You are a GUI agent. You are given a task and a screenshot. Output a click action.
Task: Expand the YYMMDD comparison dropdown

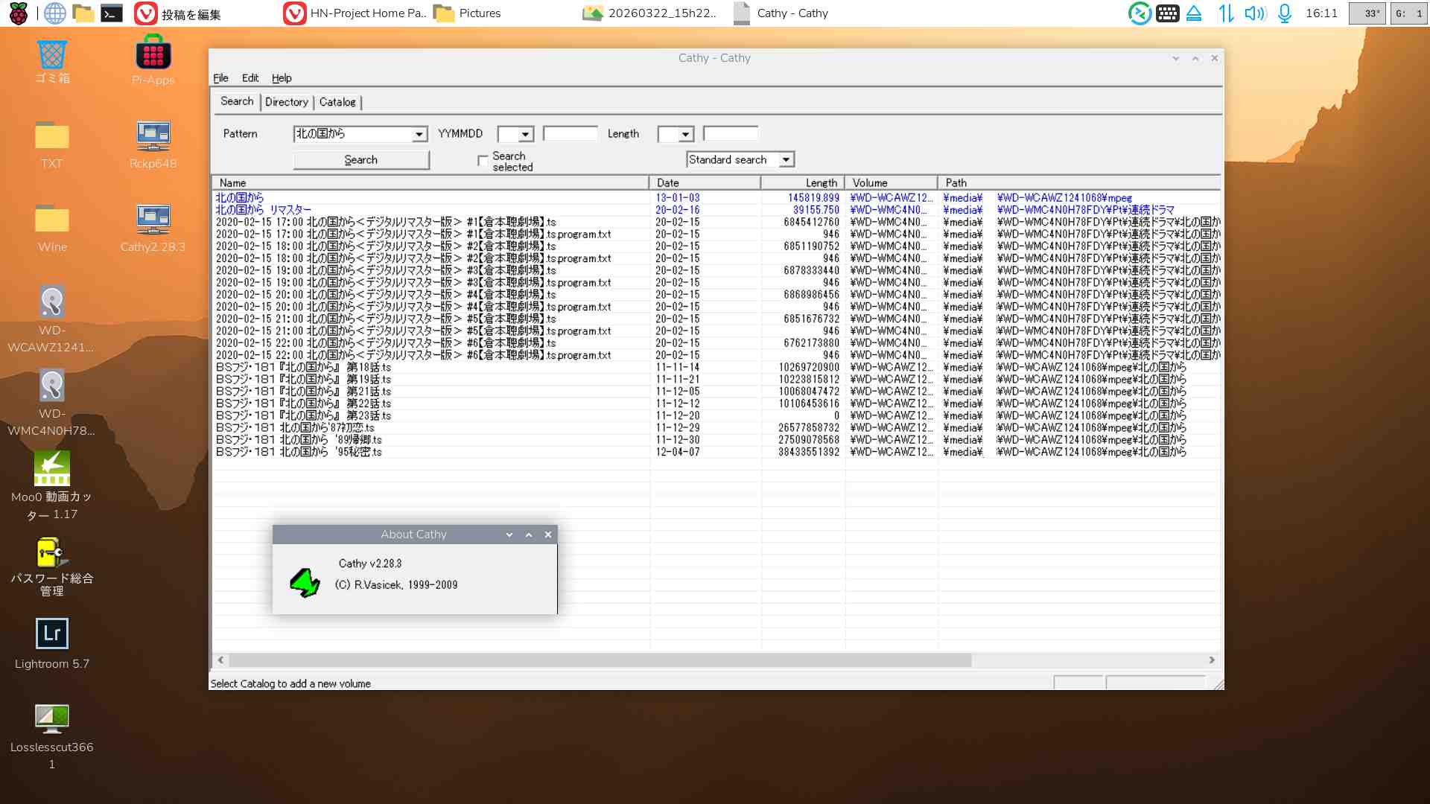(x=526, y=135)
